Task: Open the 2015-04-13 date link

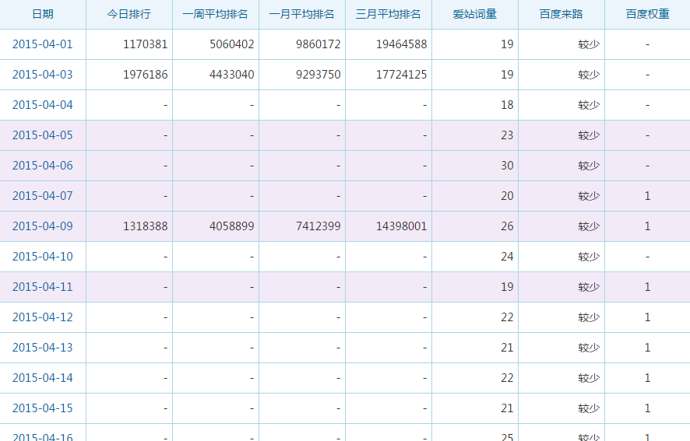Action: (43, 348)
